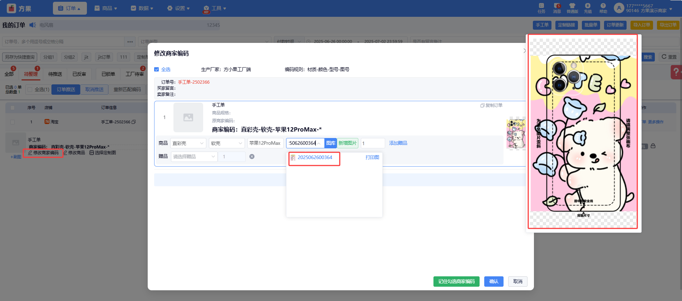Click the red question mark help float
This screenshot has height=301, width=682.
click(676, 72)
